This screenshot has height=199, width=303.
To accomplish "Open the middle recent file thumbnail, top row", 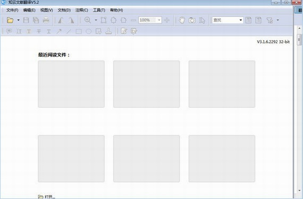I will 147,84.
